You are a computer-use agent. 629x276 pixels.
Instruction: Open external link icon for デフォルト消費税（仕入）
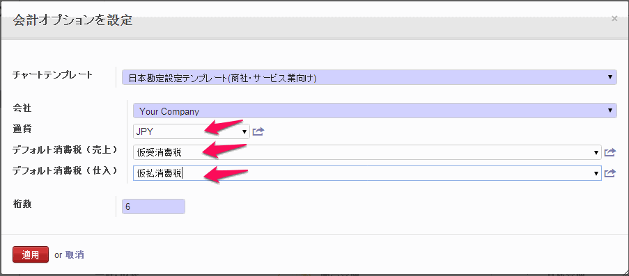coord(609,173)
